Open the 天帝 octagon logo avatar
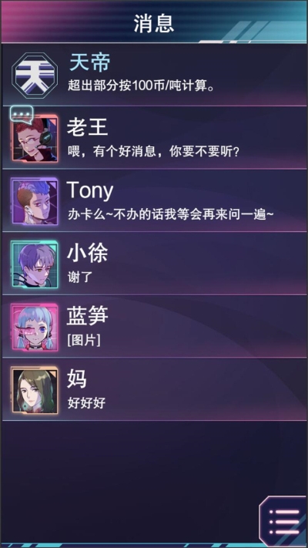Image resolution: width=308 pixels, height=548 pixels. [x=35, y=75]
